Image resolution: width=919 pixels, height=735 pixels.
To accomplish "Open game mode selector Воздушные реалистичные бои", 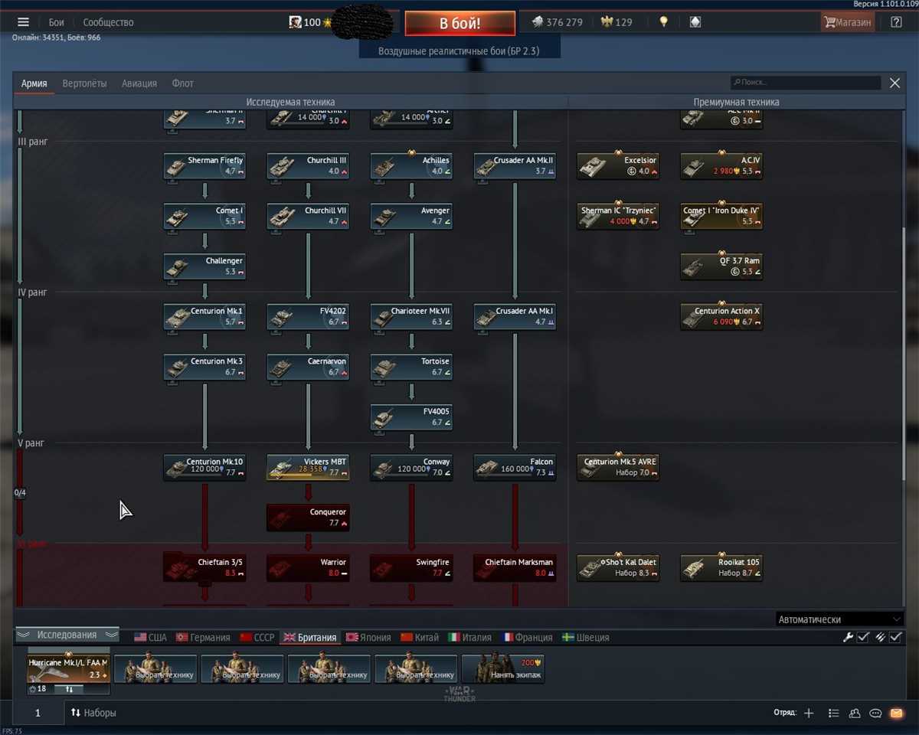I will click(x=459, y=51).
